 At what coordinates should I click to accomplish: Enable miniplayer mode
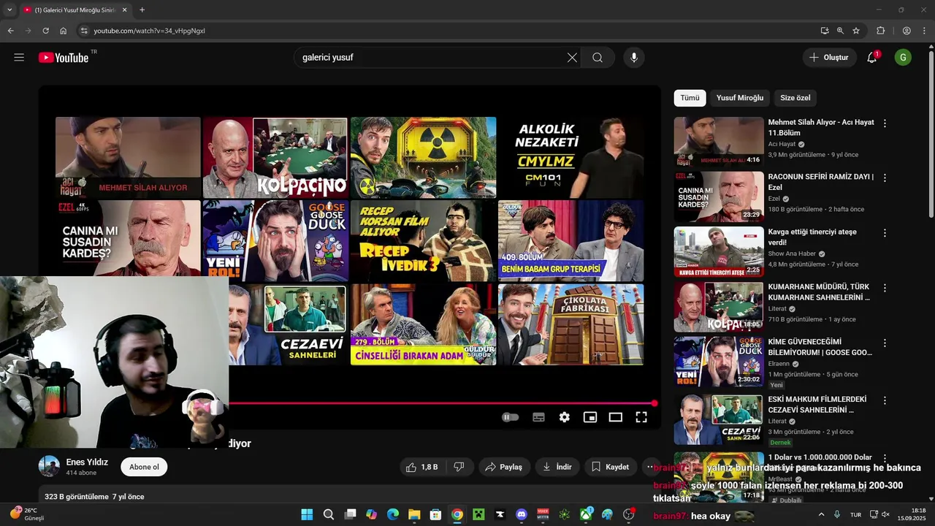coord(590,417)
